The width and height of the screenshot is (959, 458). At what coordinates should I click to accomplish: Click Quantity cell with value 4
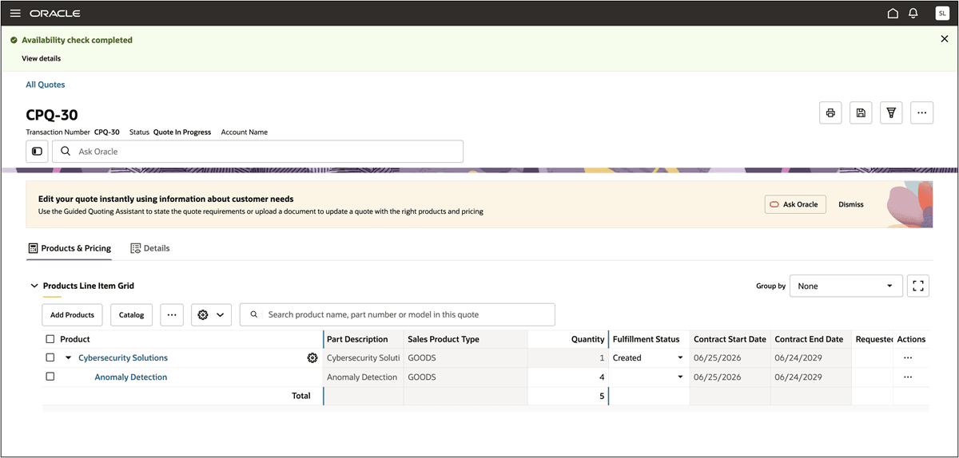[x=567, y=377]
